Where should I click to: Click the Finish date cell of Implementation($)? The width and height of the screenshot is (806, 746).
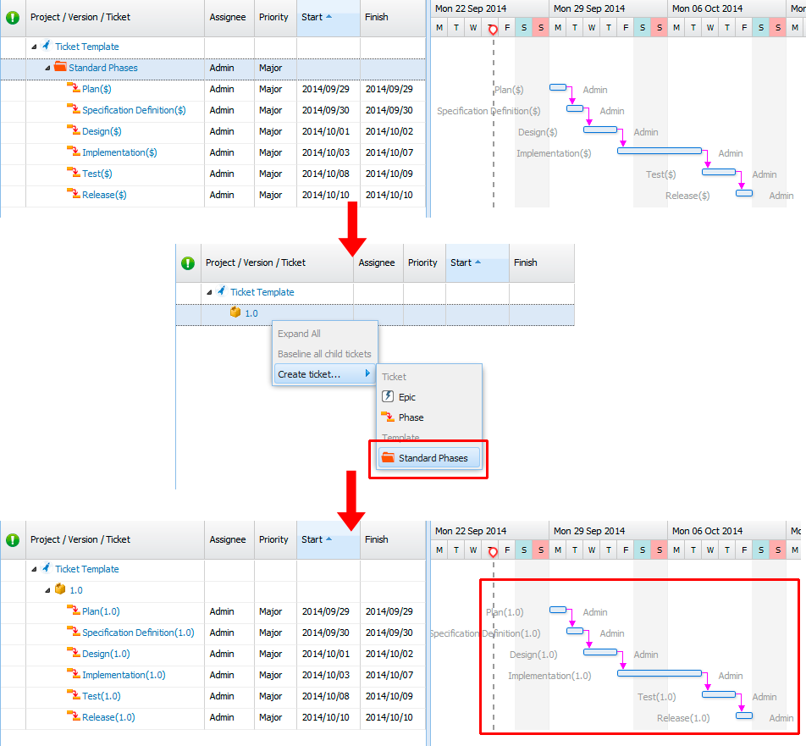pos(389,152)
